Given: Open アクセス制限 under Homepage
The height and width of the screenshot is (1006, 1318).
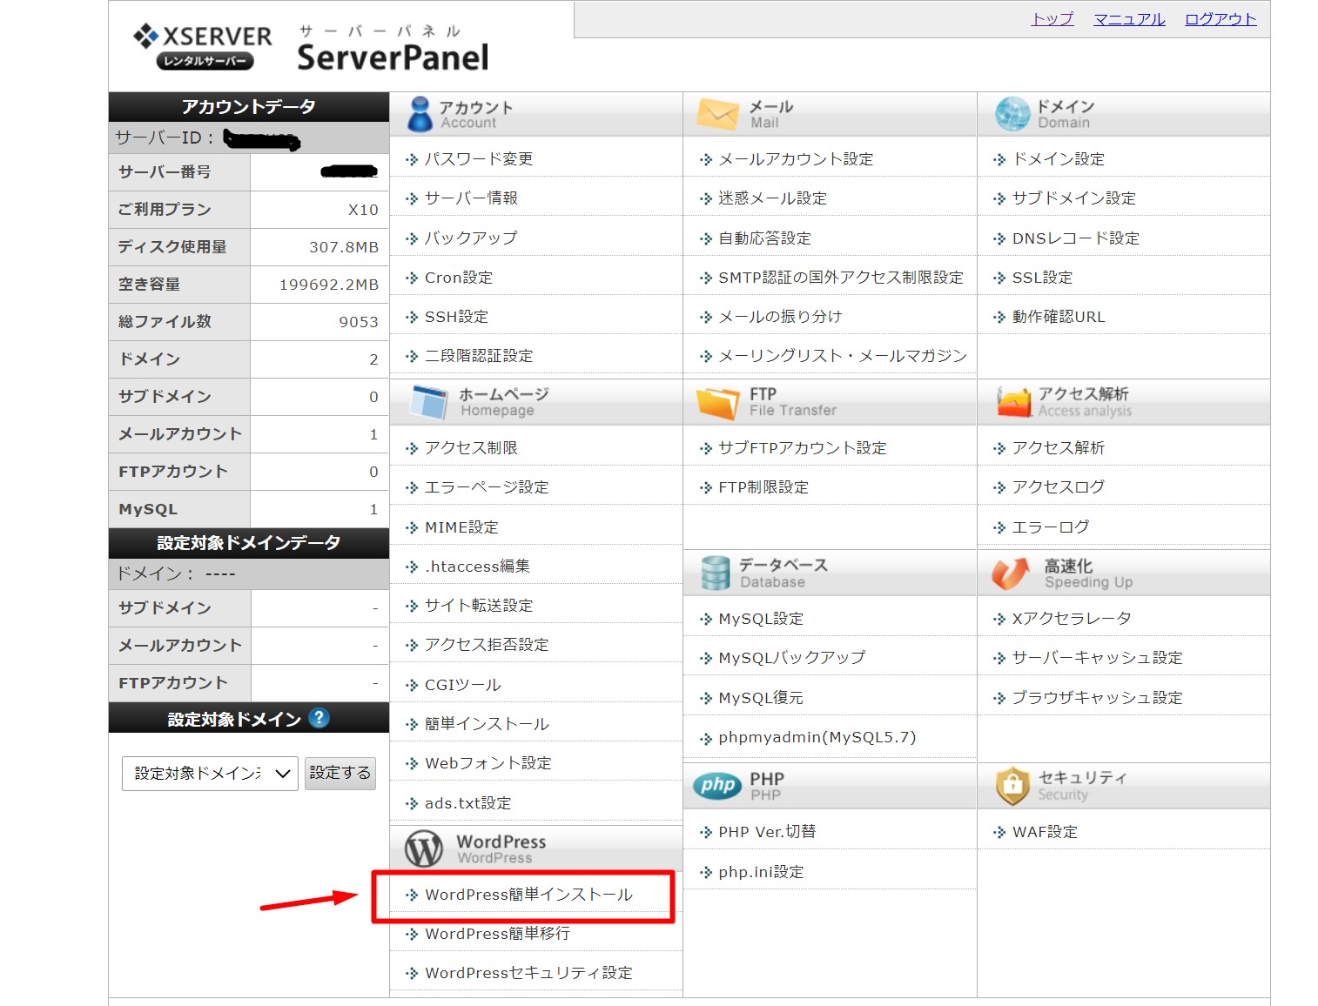Looking at the screenshot, I should (471, 448).
